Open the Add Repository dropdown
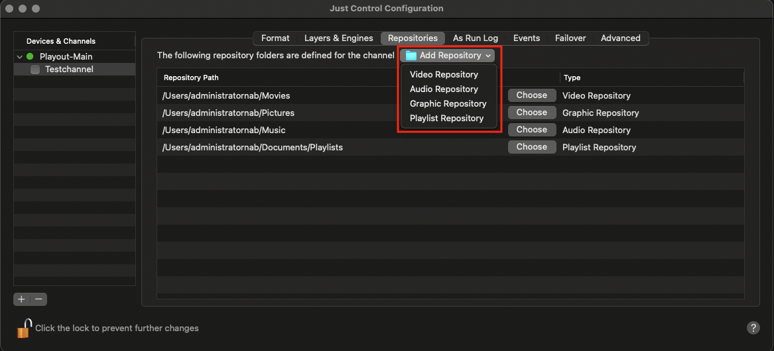This screenshot has height=351, width=774. click(448, 56)
